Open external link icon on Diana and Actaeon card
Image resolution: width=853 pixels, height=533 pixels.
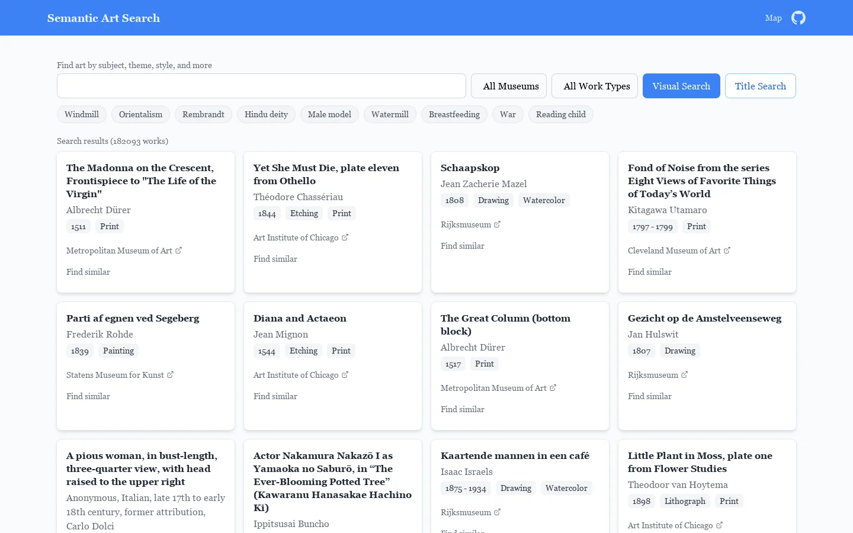click(345, 375)
